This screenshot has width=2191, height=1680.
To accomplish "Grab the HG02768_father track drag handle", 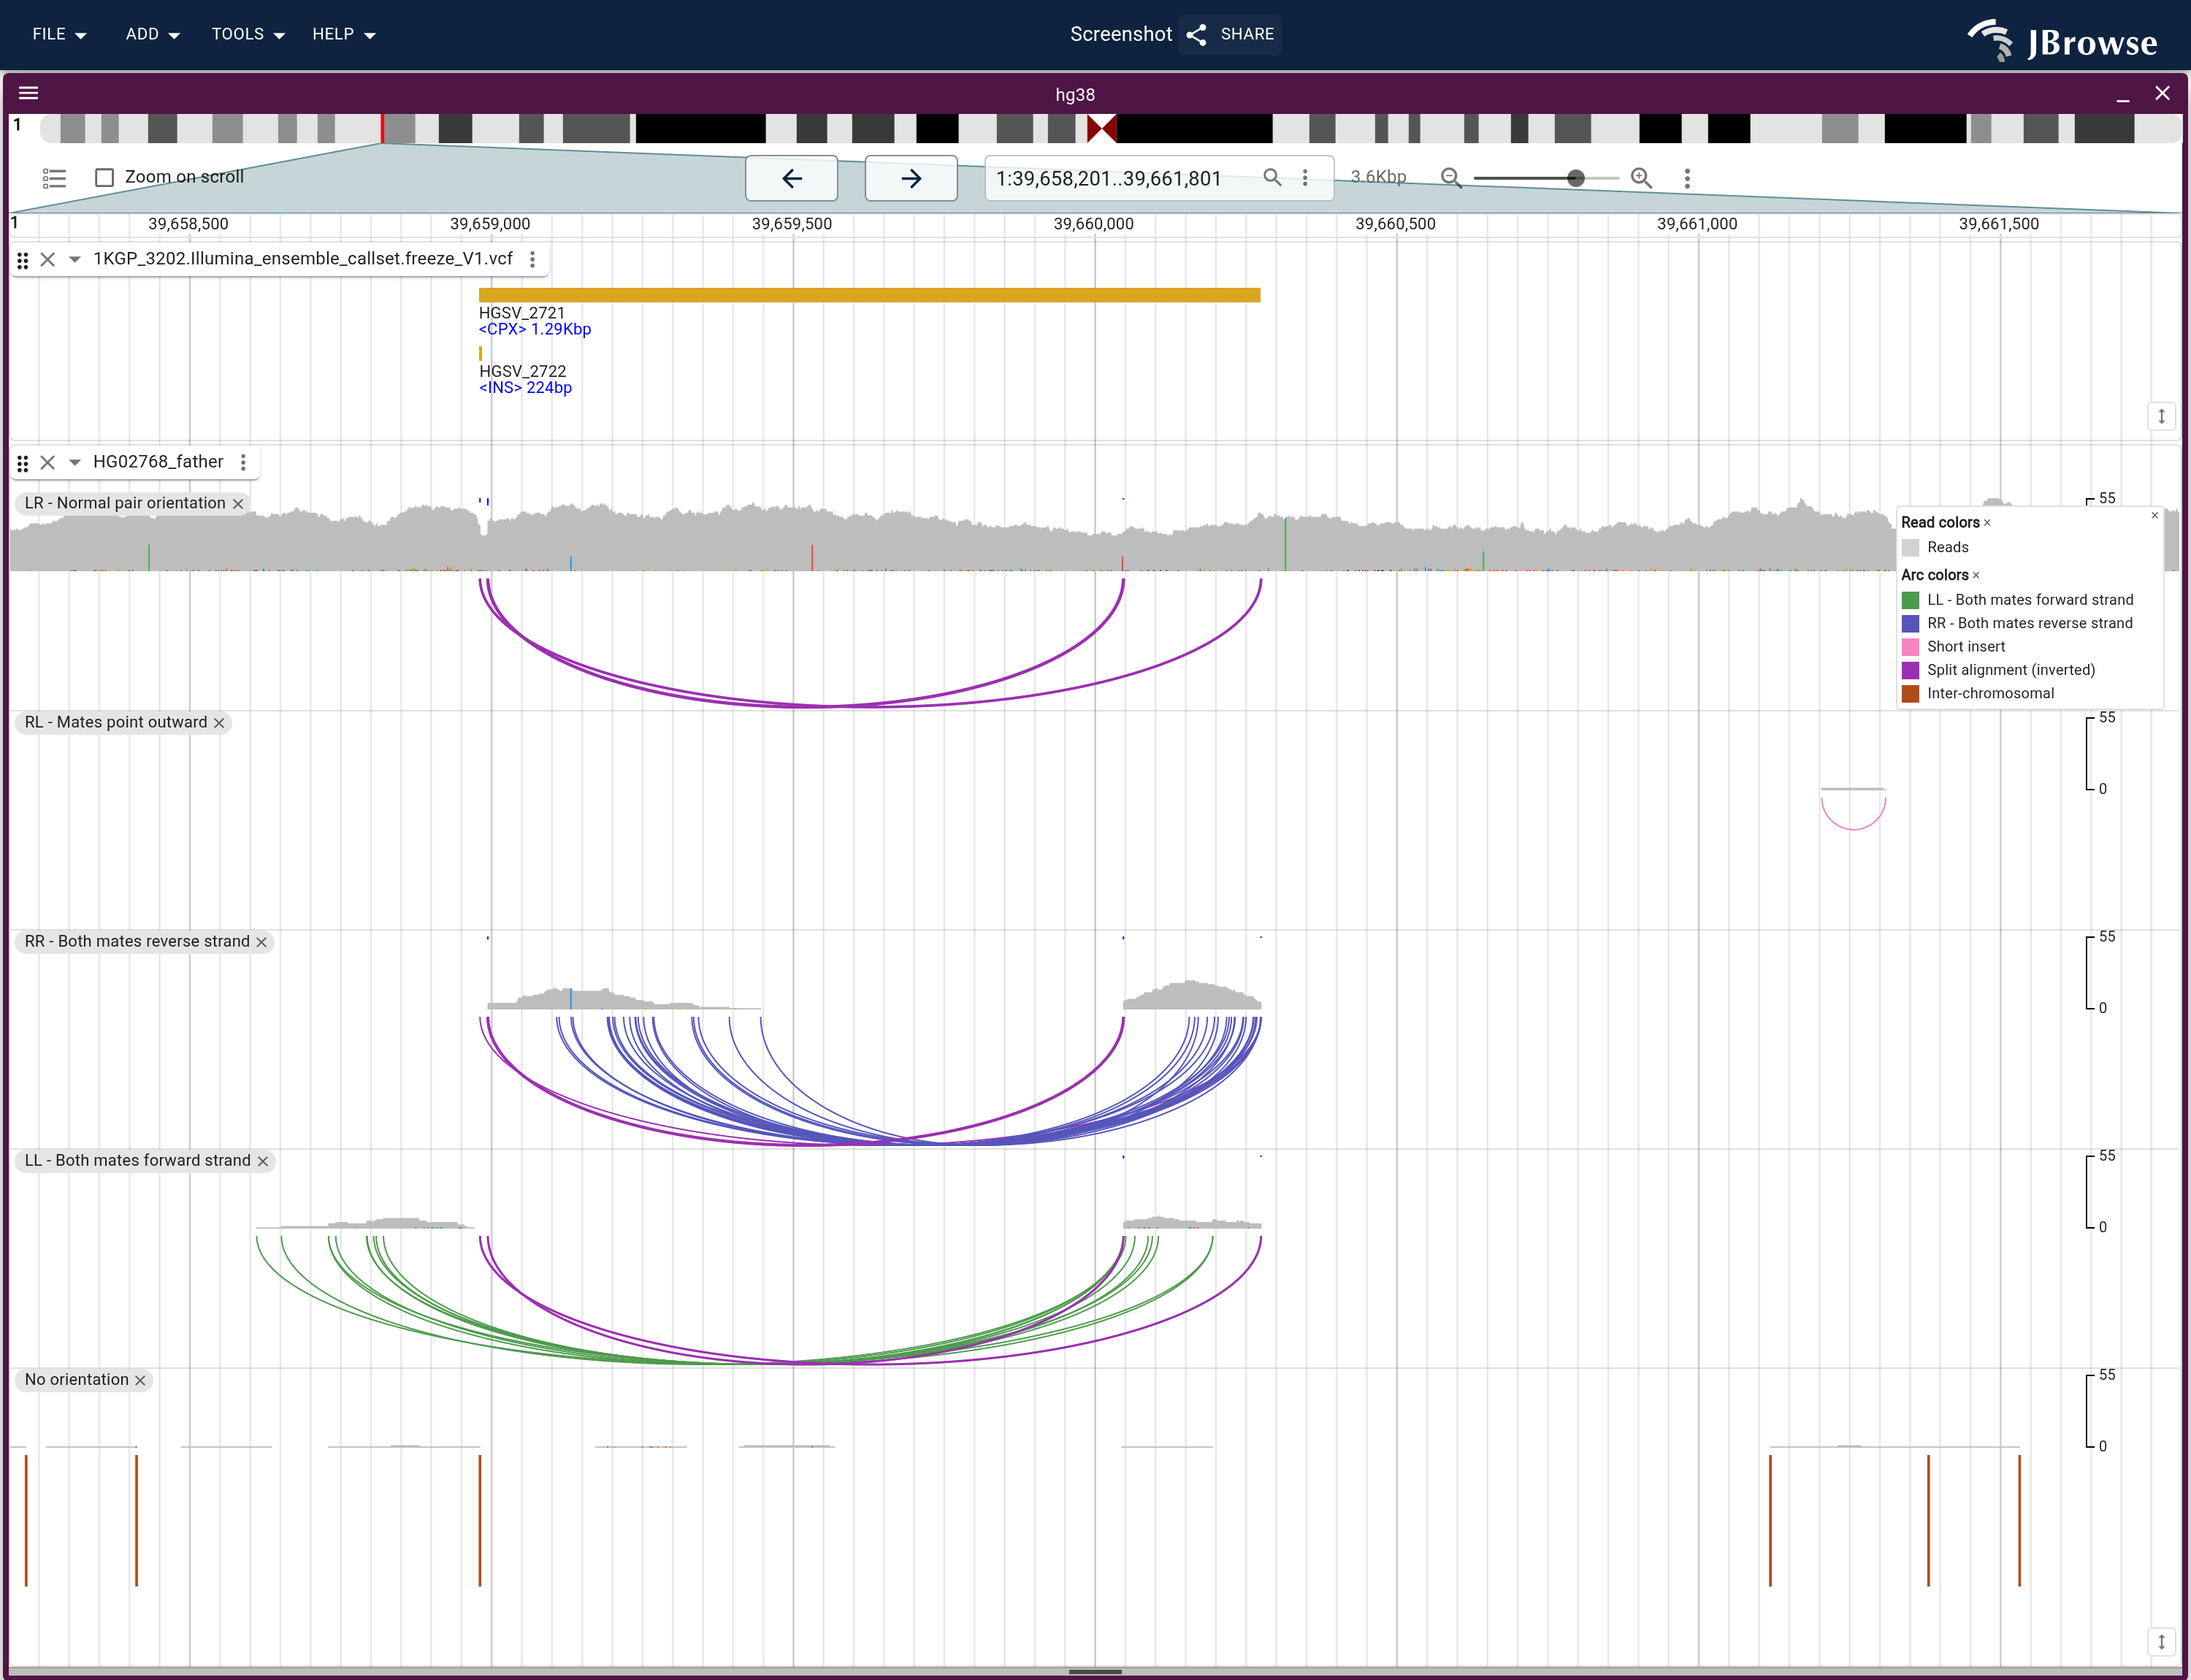I will pyautogui.click(x=22, y=463).
